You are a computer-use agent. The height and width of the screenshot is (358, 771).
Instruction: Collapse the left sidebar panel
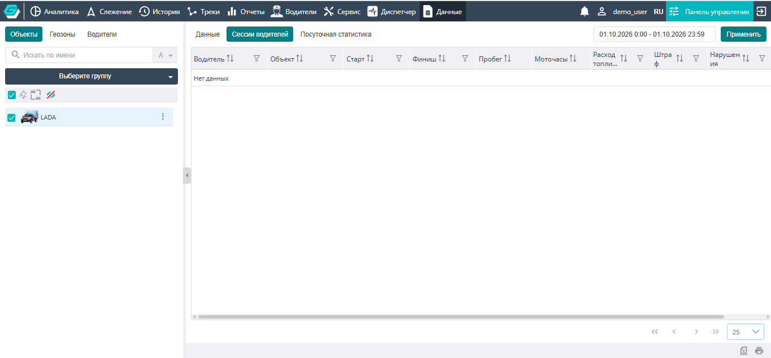click(187, 175)
